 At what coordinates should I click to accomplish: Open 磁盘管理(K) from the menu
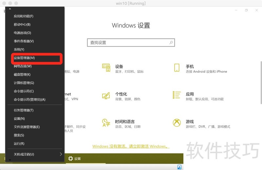[35, 75]
